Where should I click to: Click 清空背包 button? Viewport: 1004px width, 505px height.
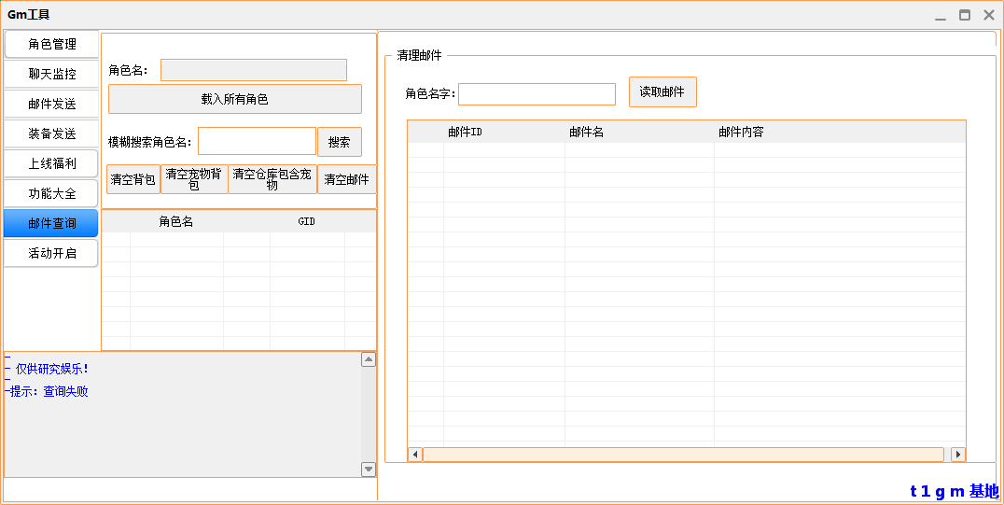(132, 179)
